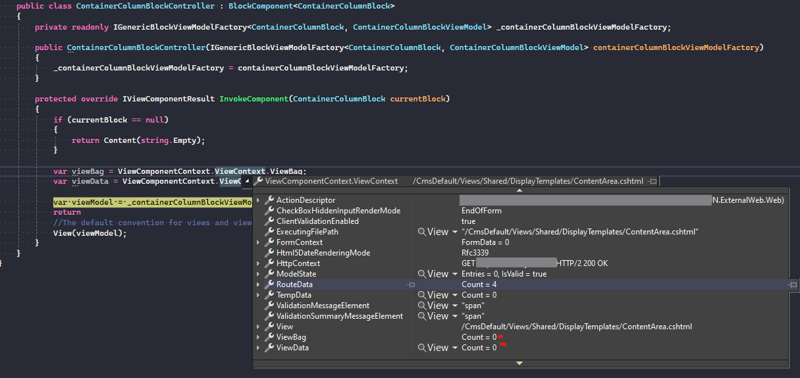
Task: Open the ModelState visualizer magnifier icon
Action: [x=422, y=274]
